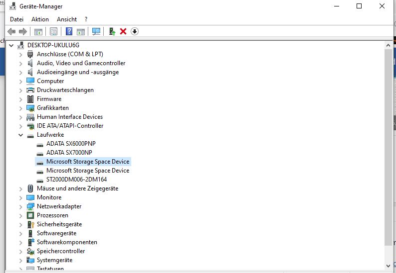Open the Properties toolbar icon
Image resolution: width=396 pixels, height=273 pixels.
pyautogui.click(x=53, y=31)
